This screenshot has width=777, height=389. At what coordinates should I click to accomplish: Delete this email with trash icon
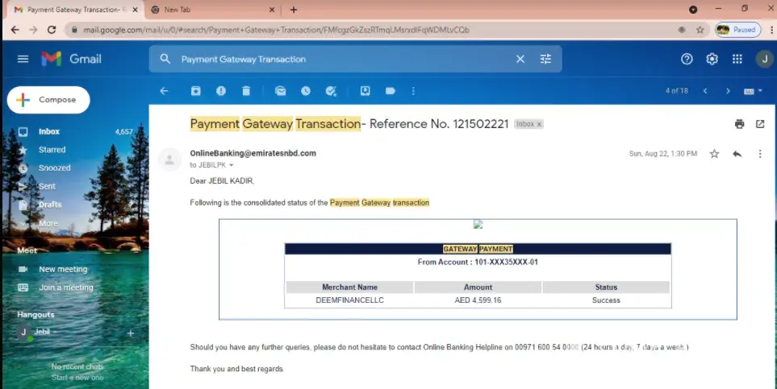click(x=246, y=91)
